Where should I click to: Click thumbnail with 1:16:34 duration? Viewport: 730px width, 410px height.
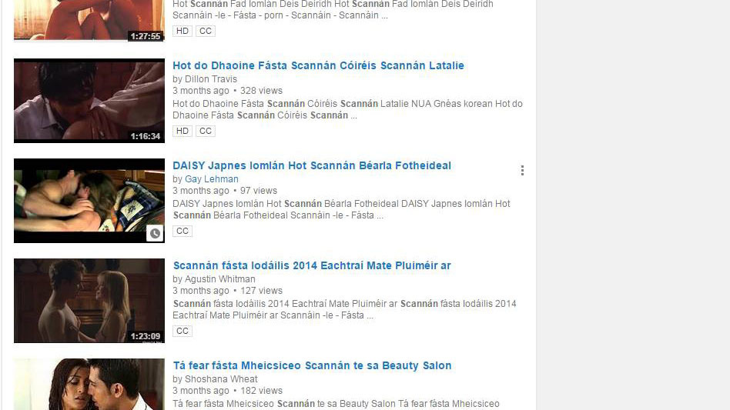pos(89,101)
